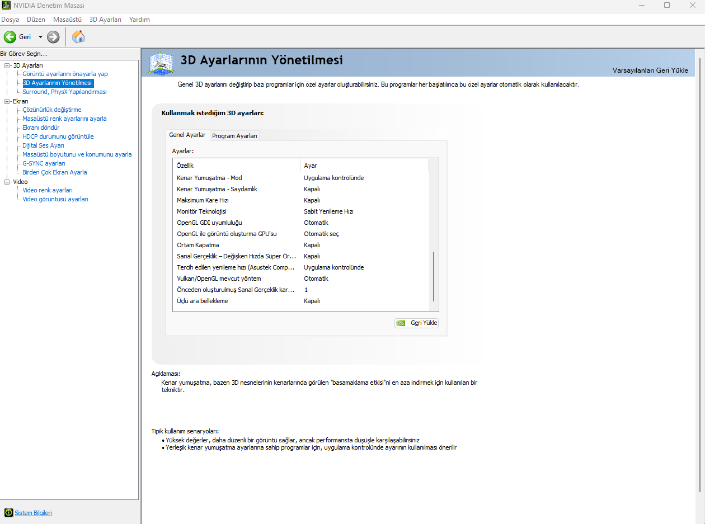Minimize the NVIDIA Denetim Masası window
This screenshot has width=705, height=524.
point(641,6)
